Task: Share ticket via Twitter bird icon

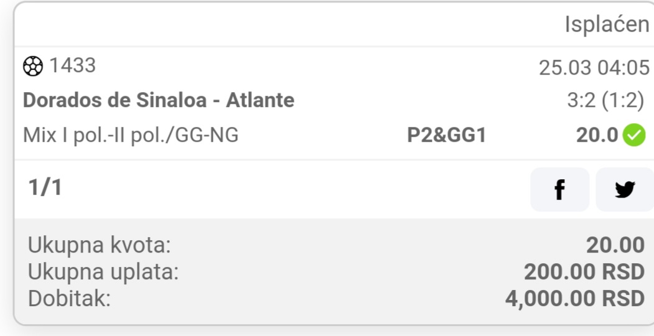Action: click(625, 190)
